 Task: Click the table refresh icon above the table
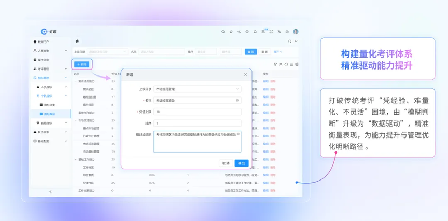click(x=286, y=65)
